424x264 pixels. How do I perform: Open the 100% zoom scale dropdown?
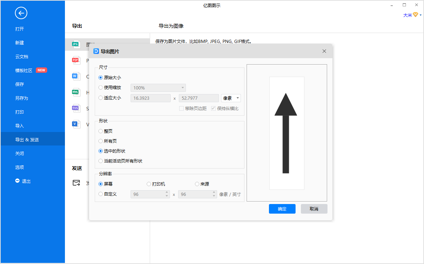[158, 88]
